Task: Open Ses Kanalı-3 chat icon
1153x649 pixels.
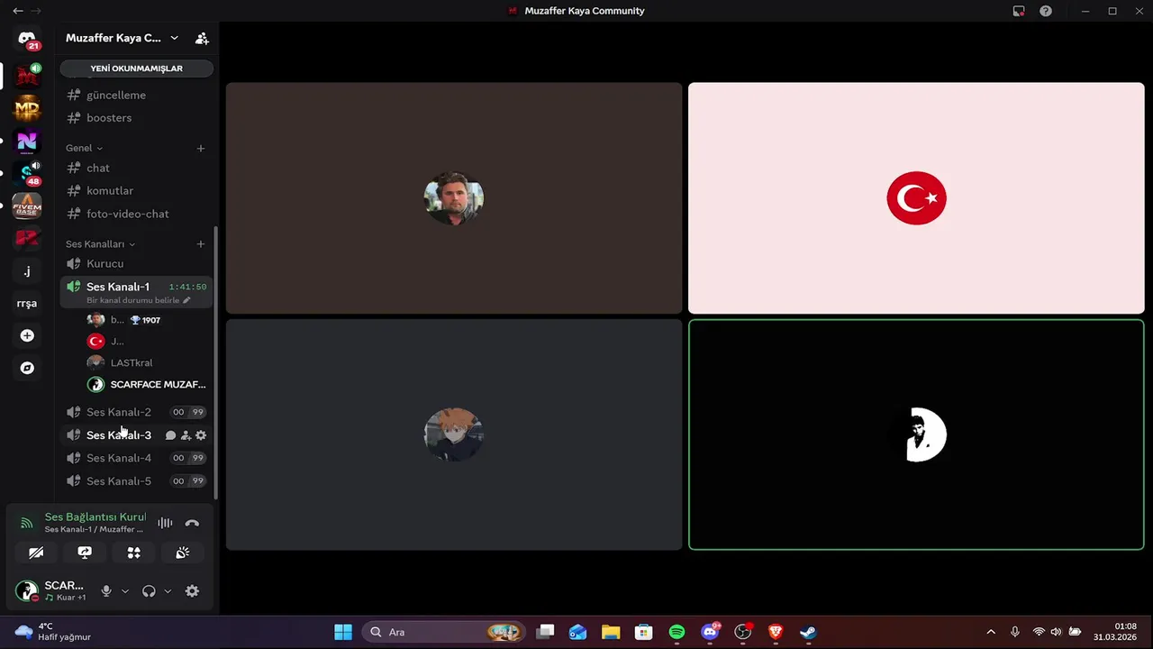Action: [170, 435]
